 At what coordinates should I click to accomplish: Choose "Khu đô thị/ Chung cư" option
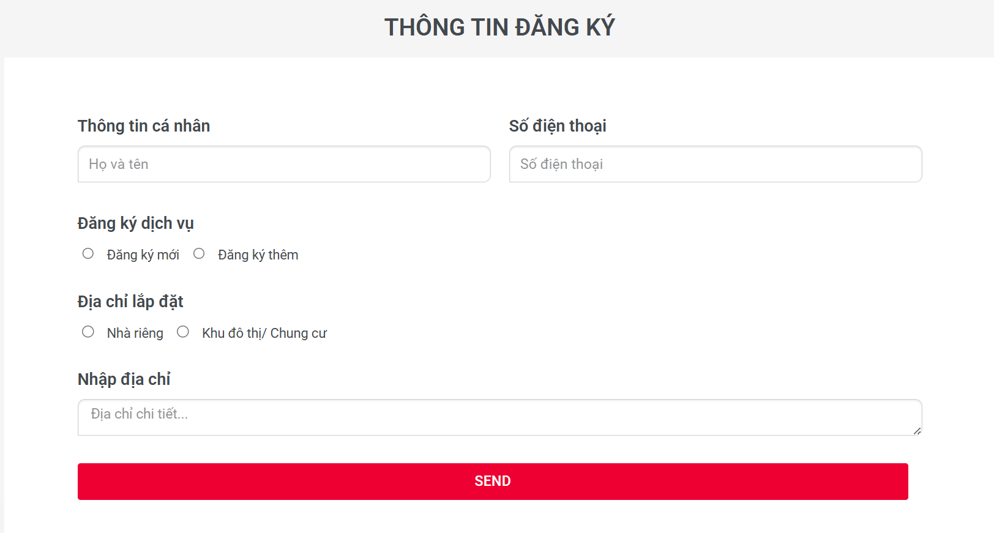(x=183, y=331)
